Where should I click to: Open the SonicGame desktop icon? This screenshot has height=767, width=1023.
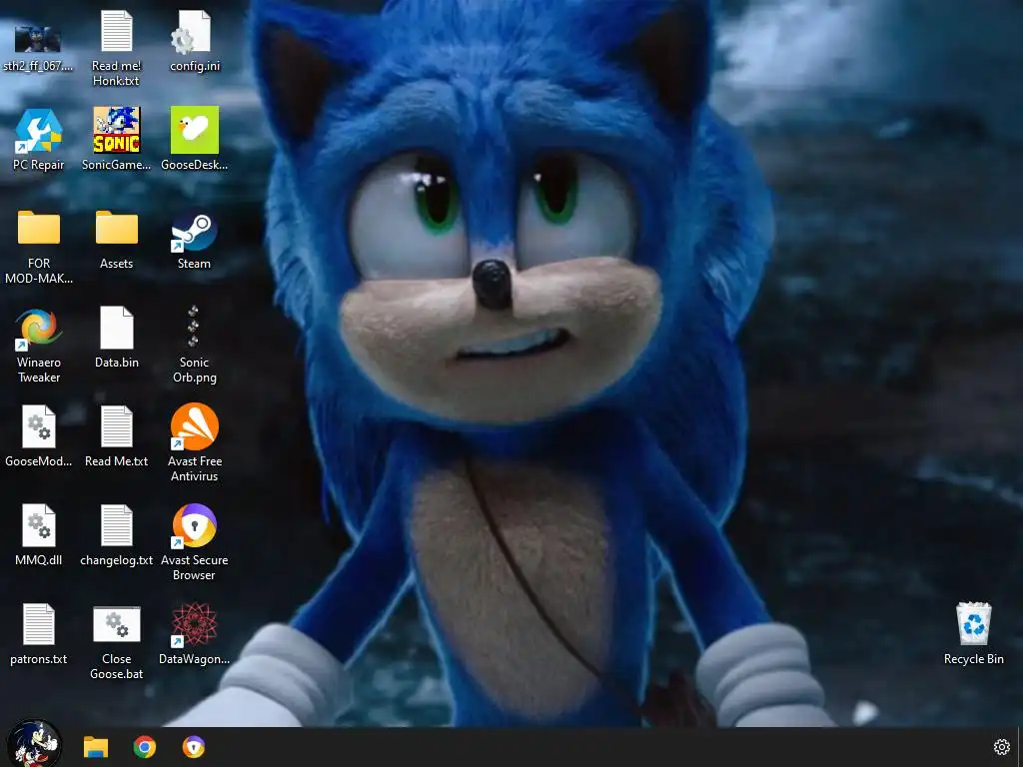(x=117, y=130)
